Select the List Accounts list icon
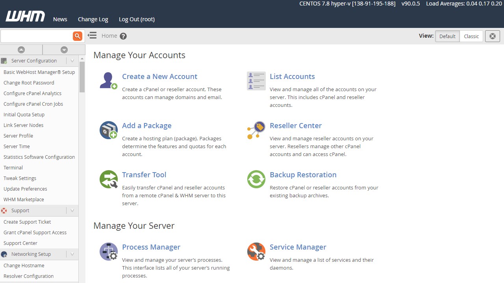504x283 pixels. coord(256,81)
